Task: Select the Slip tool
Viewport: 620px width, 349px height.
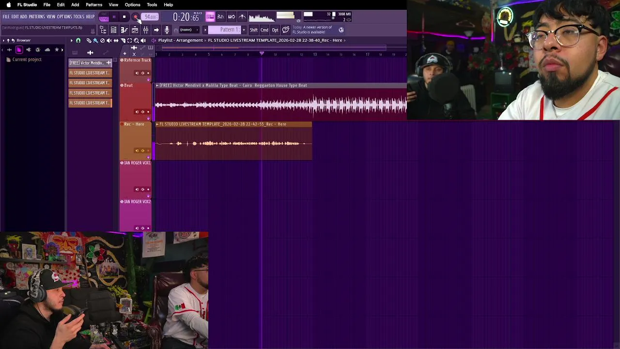Action: click(x=116, y=40)
